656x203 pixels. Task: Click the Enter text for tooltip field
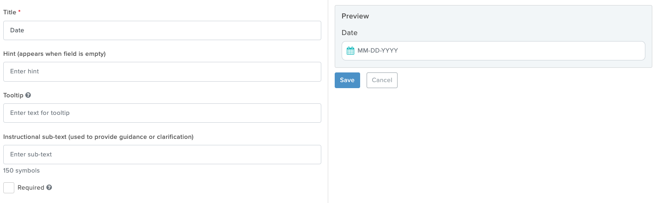tap(162, 113)
